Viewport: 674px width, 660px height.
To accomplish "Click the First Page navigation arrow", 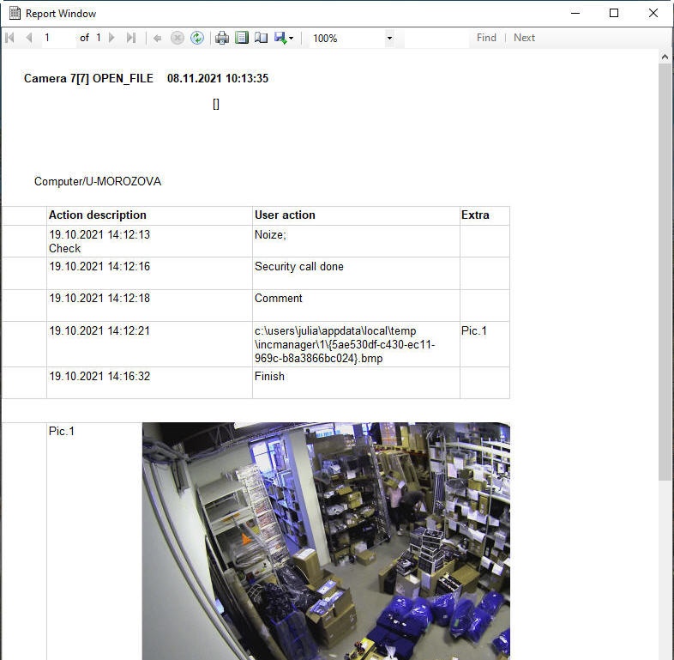I will [x=10, y=38].
